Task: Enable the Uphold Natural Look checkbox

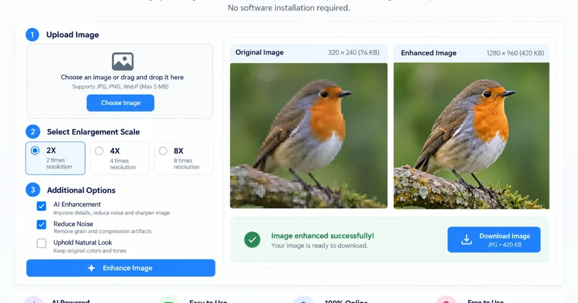Action: coord(41,243)
